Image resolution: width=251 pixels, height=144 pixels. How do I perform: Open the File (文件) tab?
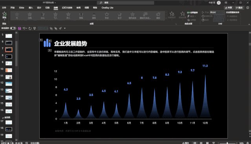4,8
